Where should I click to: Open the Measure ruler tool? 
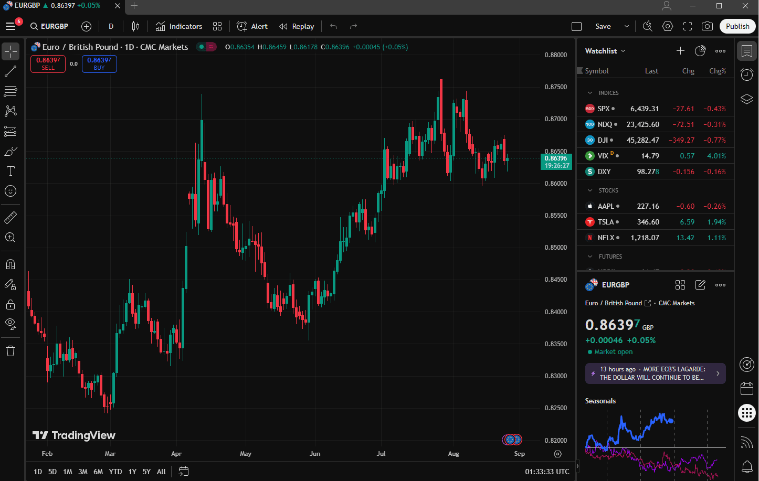pos(10,217)
